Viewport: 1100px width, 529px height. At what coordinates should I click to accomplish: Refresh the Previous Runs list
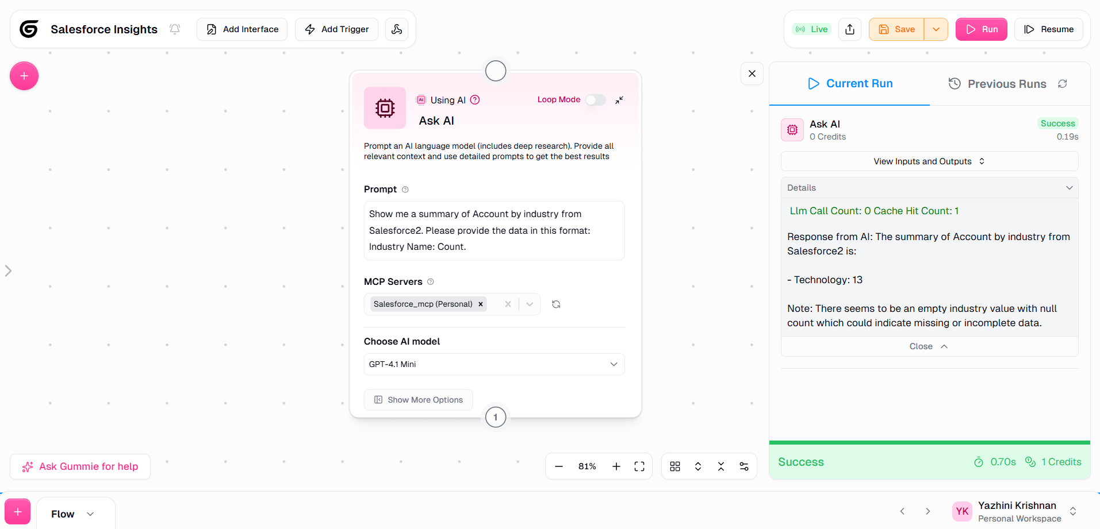pyautogui.click(x=1063, y=84)
